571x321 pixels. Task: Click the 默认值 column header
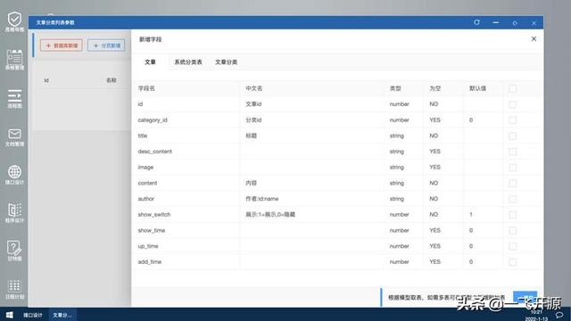point(477,88)
